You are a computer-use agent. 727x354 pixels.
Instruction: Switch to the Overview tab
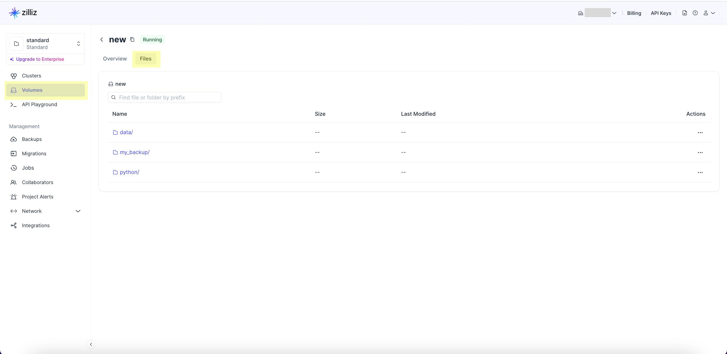point(115,59)
